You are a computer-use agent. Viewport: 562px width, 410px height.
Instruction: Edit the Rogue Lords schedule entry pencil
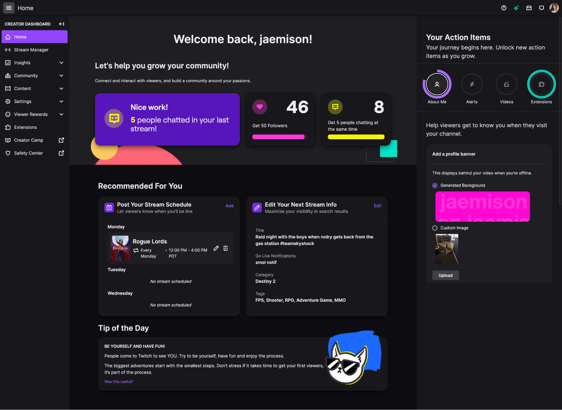(216, 248)
